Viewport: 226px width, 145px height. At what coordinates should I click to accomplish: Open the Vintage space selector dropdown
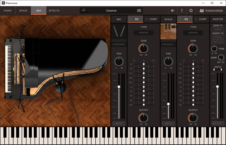(x=168, y=44)
